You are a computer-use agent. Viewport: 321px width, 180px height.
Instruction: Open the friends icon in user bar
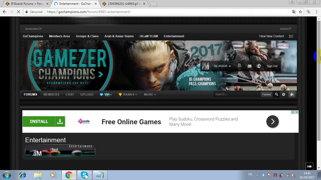239,66
